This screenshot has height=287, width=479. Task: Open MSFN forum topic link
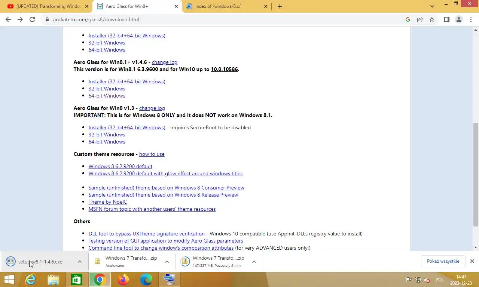tap(152, 209)
